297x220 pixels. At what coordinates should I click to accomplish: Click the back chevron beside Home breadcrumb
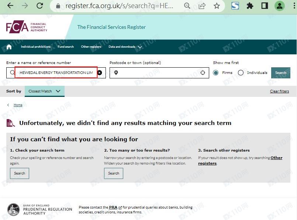[x=8, y=105]
